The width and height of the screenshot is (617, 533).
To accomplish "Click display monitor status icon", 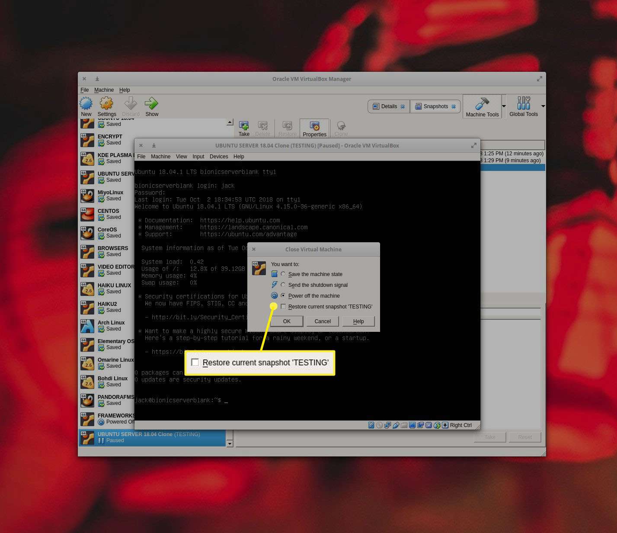I will pyautogui.click(x=412, y=425).
